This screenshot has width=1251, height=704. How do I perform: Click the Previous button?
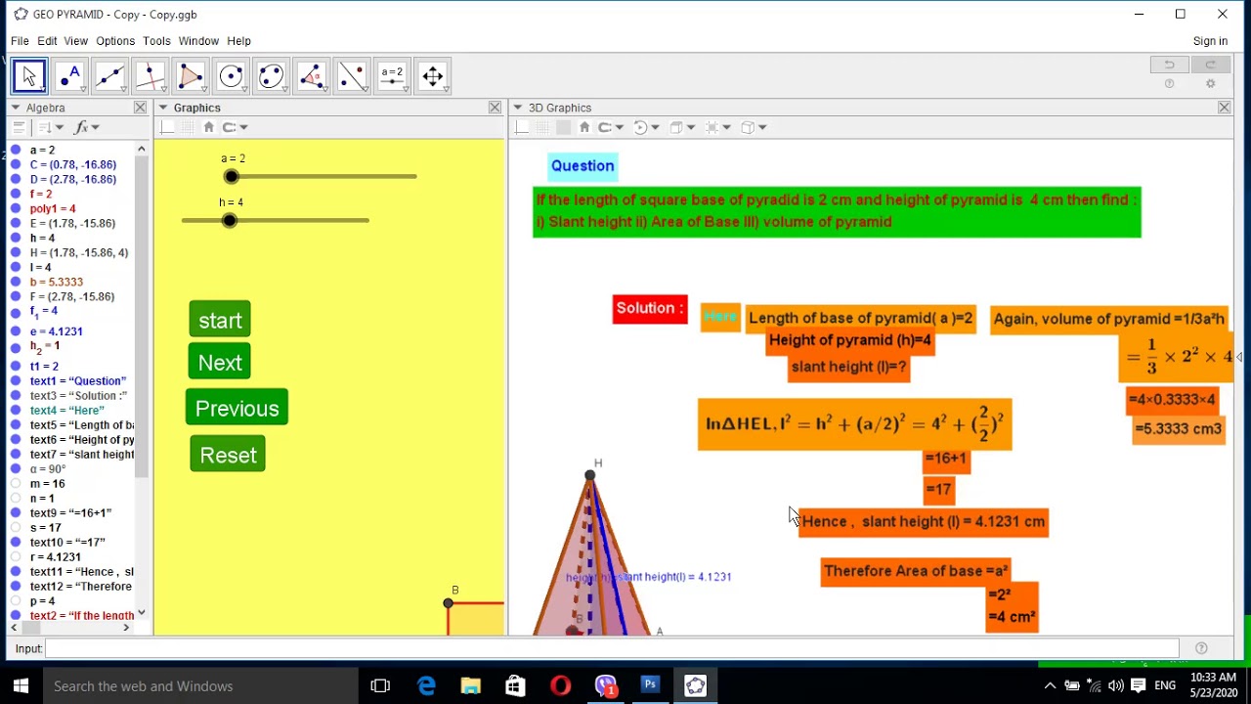point(237,409)
